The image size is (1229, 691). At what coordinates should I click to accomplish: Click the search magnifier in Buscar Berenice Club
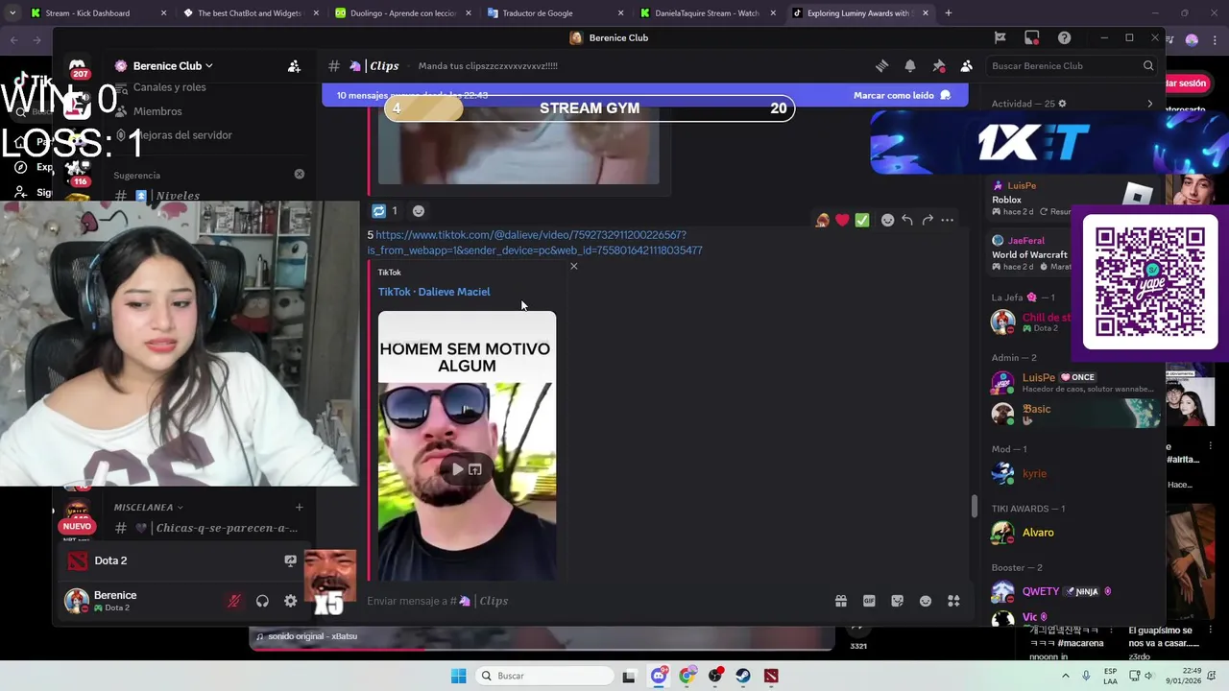coord(1148,66)
